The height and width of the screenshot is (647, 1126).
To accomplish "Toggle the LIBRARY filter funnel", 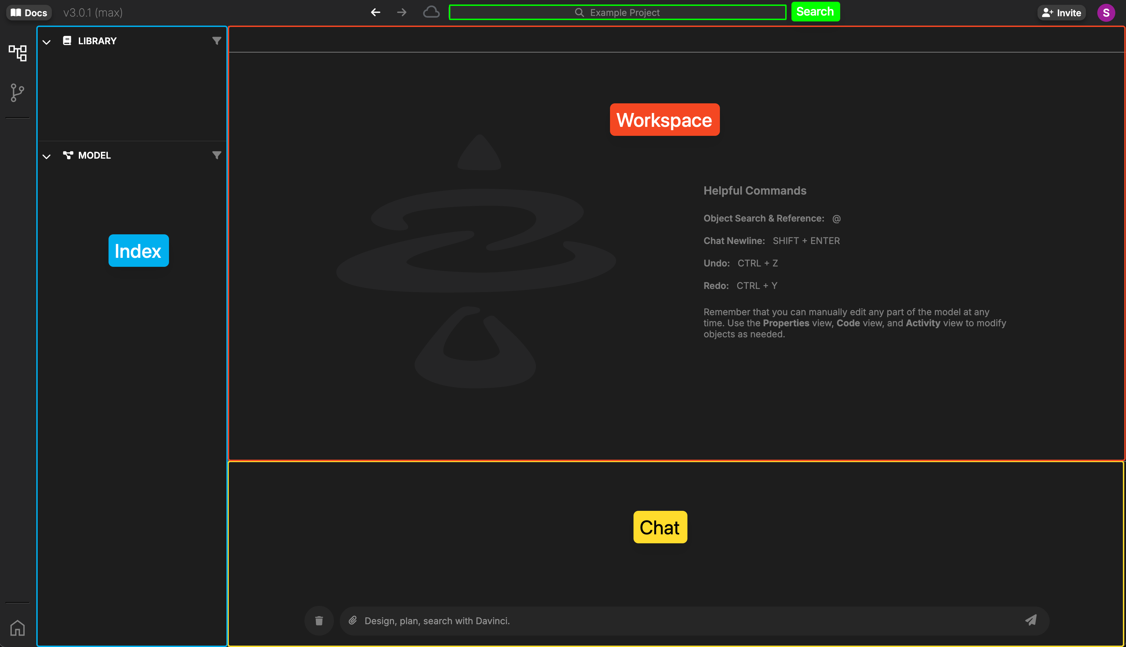I will 216,41.
